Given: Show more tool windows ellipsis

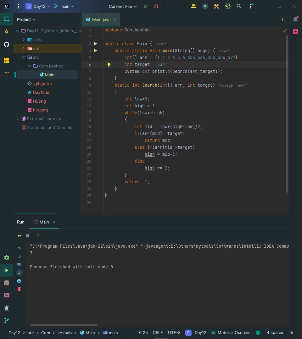Looking at the screenshot, I should click(x=7, y=73).
